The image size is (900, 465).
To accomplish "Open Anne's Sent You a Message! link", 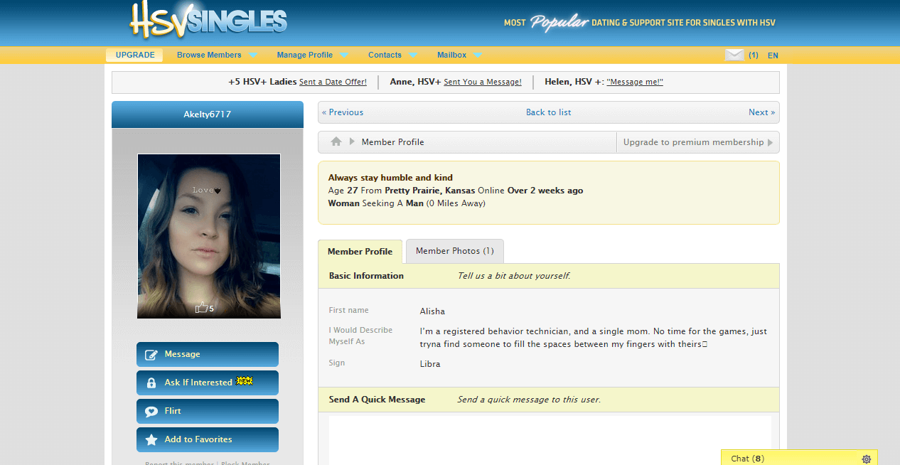I will (x=483, y=82).
